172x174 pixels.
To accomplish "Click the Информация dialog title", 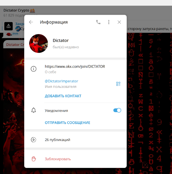I will click(x=54, y=22).
